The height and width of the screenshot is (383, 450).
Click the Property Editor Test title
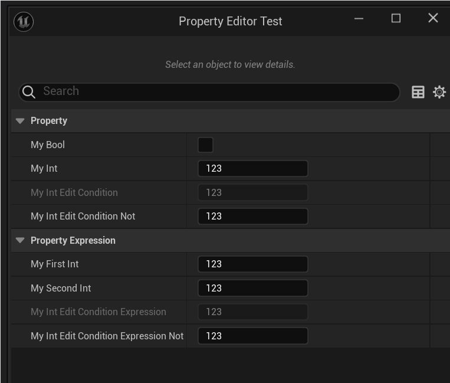[x=230, y=21]
